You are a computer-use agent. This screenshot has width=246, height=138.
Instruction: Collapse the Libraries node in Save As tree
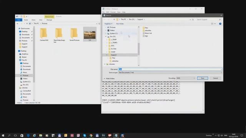coord(105,64)
